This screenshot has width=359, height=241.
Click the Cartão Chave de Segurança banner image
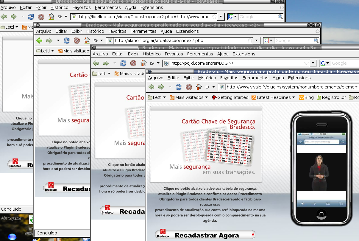coord(206,144)
